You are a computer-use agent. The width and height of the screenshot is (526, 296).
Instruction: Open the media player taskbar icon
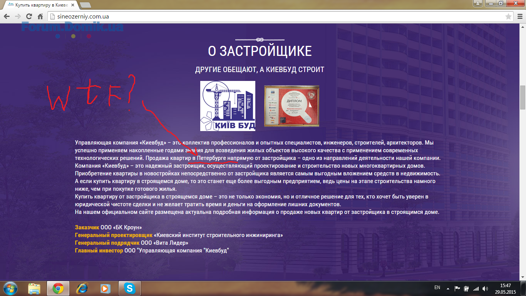(105, 288)
